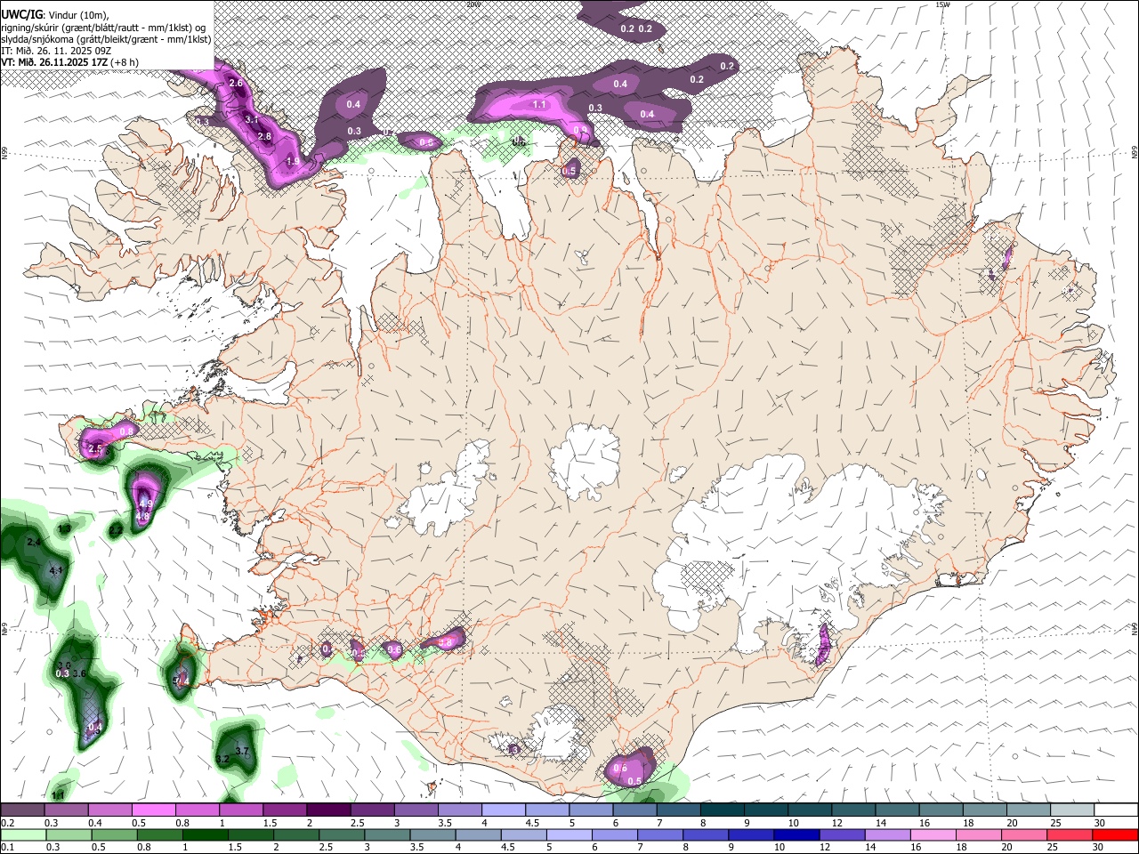Click the light pink 16–18 rain legend swatch
Image resolution: width=1139 pixels, height=854 pixels.
[933, 834]
